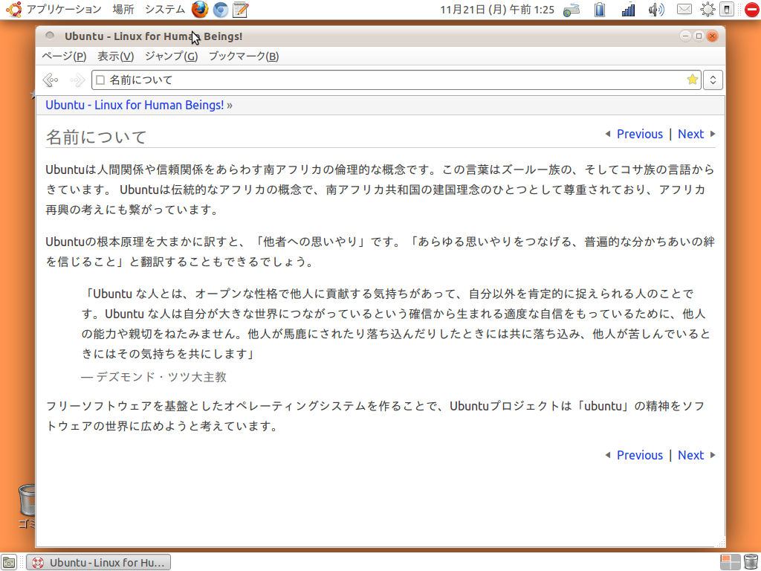Close the Ubuntu help window
Image resolution: width=761 pixels, height=571 pixels.
tap(713, 36)
